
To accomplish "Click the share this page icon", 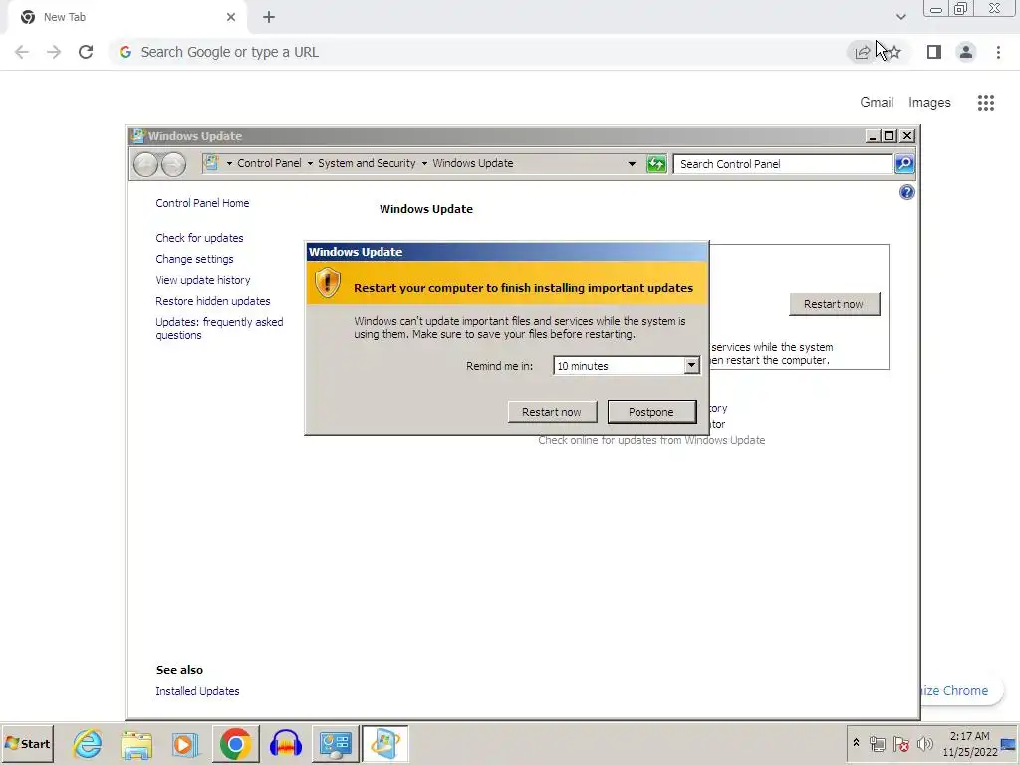I will (x=863, y=52).
